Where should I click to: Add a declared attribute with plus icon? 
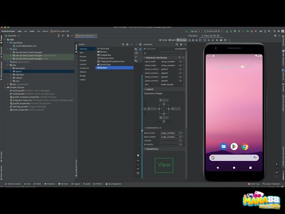click(x=180, y=58)
